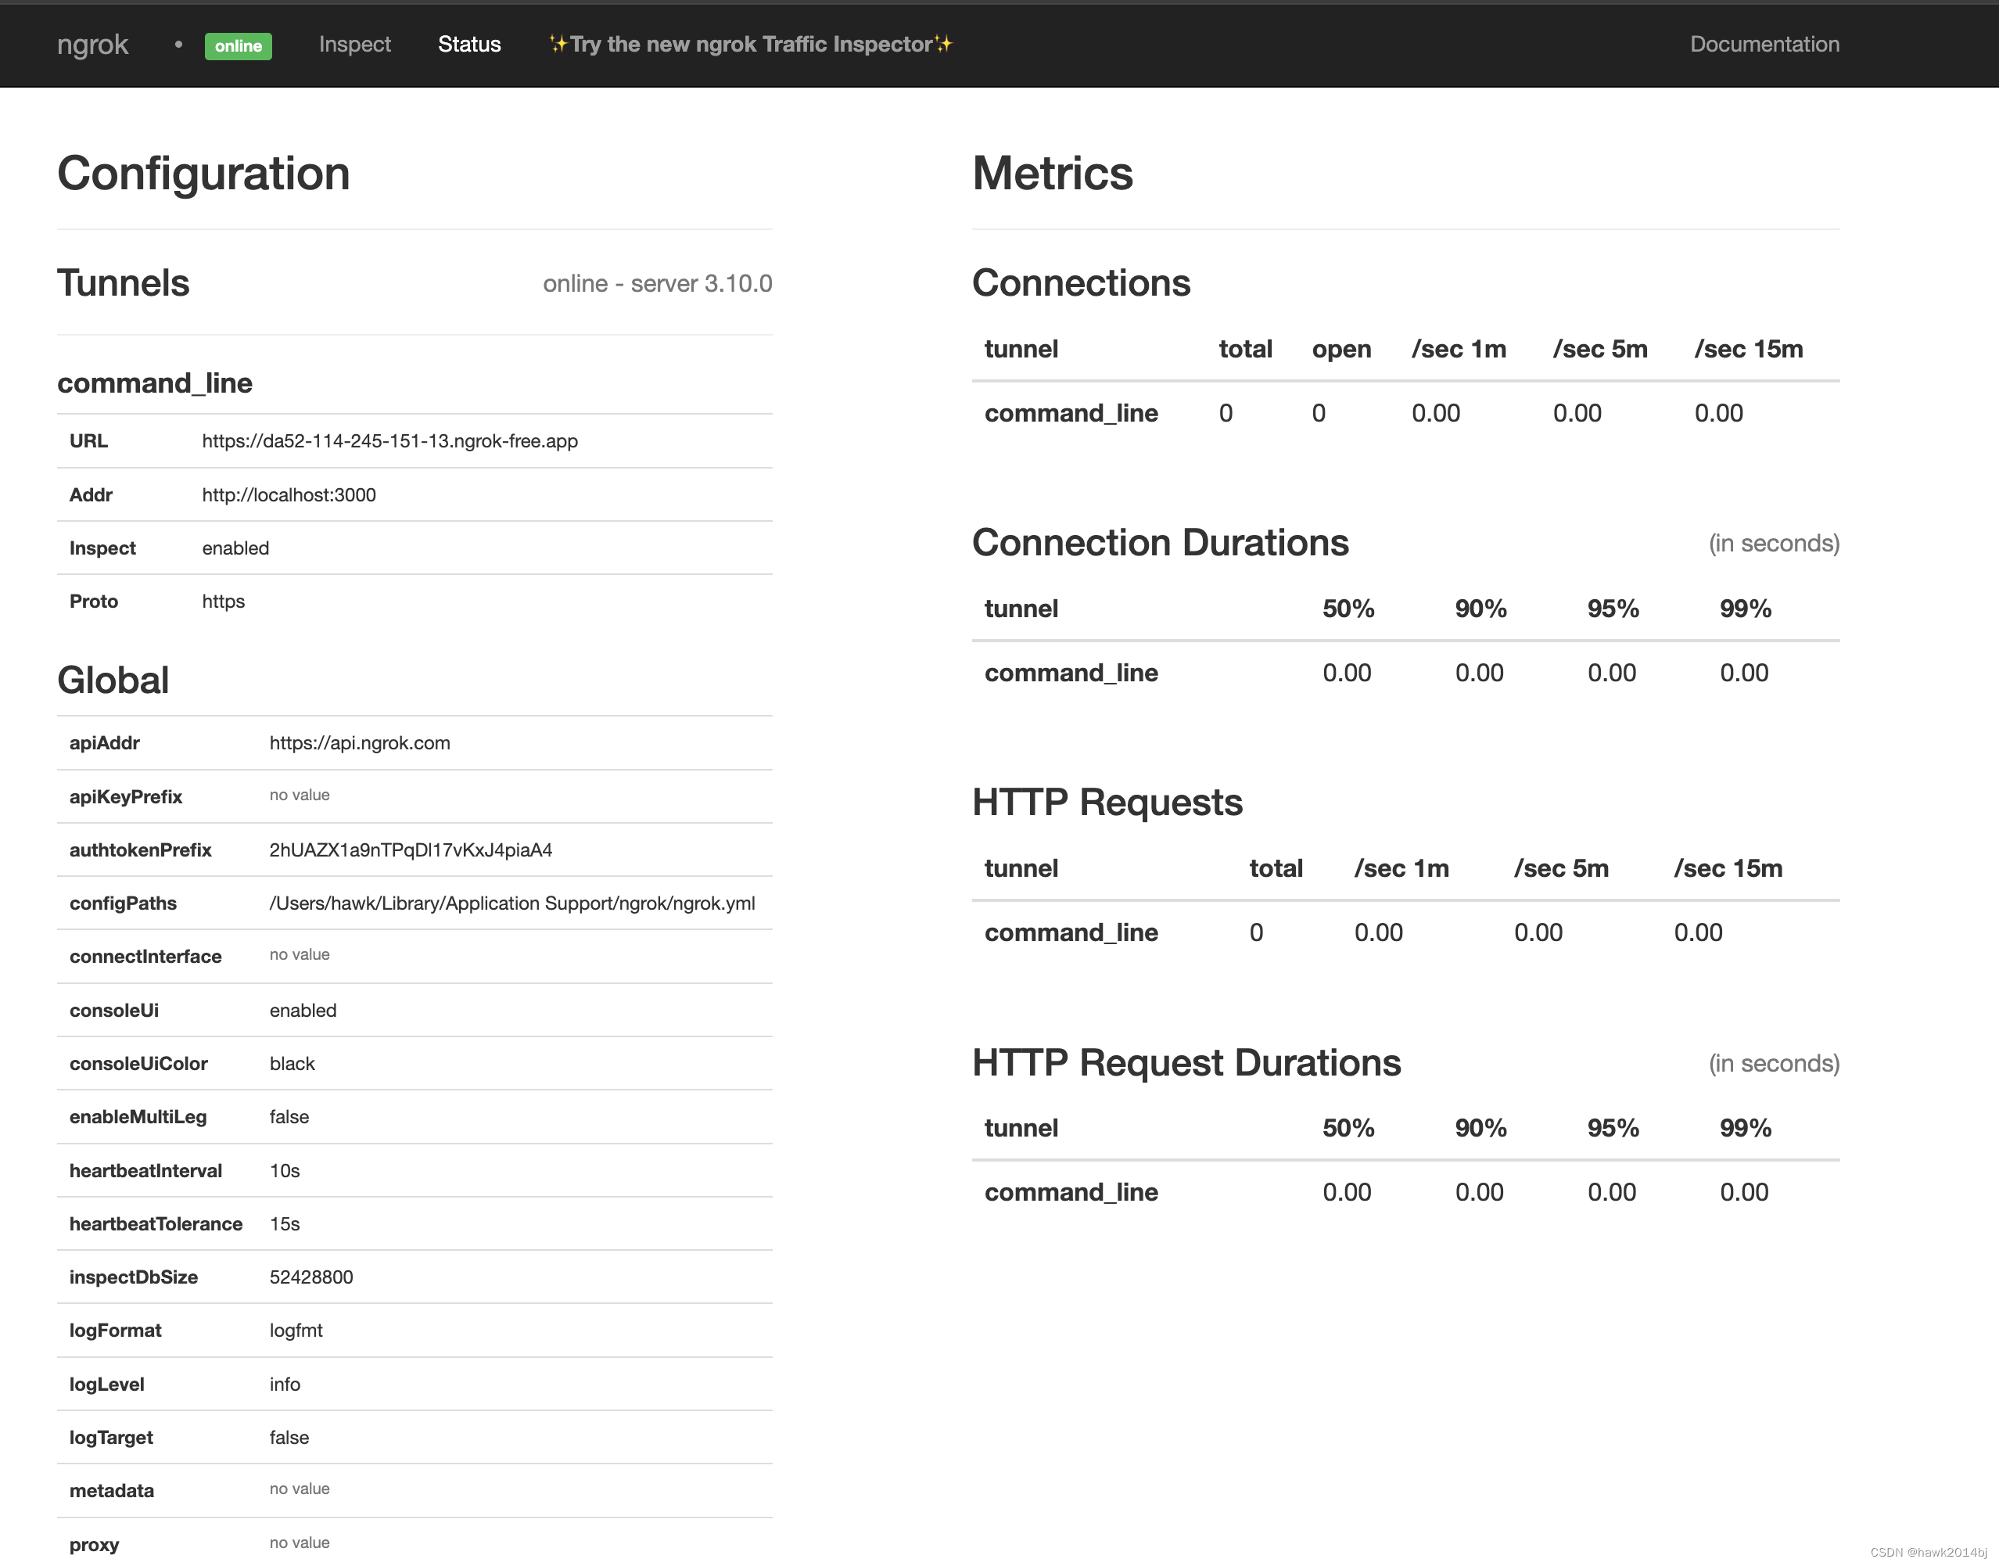Click command_line row in Connections table
This screenshot has height=1566, width=1999.
click(1071, 414)
